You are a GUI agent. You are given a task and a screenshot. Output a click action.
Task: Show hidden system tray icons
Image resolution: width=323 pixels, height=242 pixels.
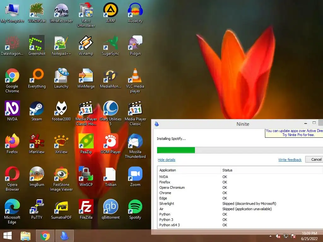[x=270, y=236]
